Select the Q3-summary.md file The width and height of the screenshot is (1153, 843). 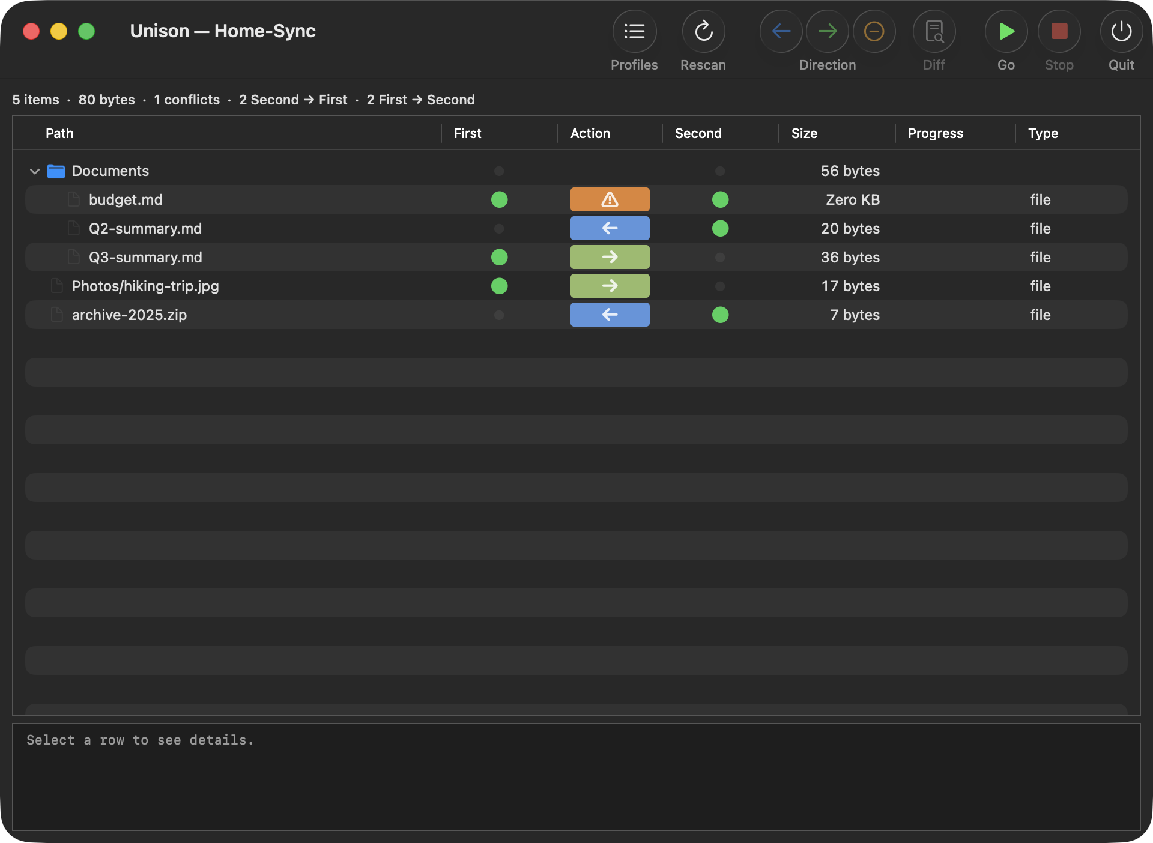(x=145, y=257)
